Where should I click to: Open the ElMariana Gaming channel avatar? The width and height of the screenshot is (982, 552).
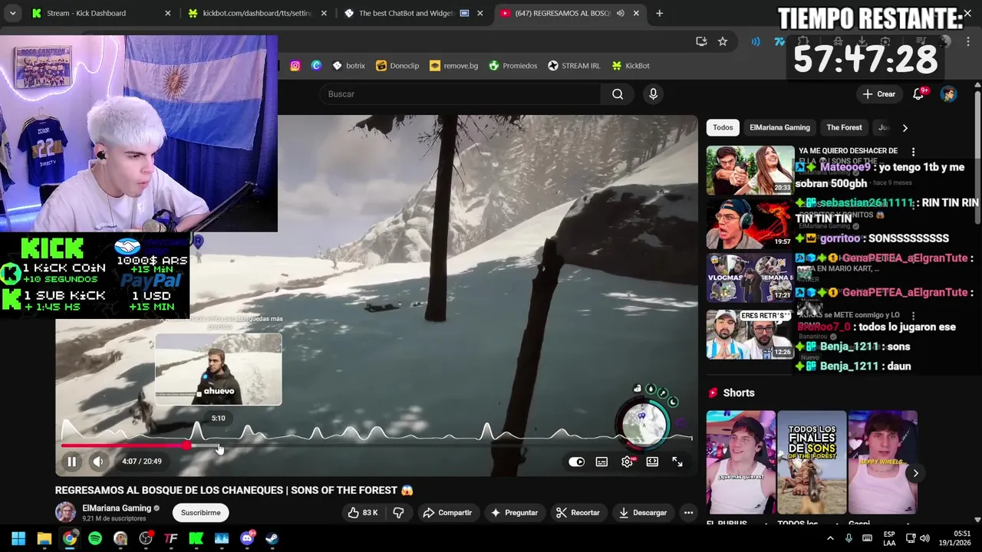(x=65, y=512)
